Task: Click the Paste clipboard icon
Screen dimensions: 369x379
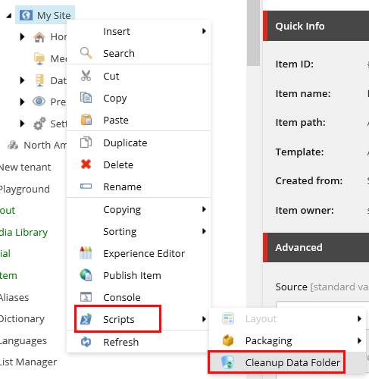Action: click(x=86, y=120)
